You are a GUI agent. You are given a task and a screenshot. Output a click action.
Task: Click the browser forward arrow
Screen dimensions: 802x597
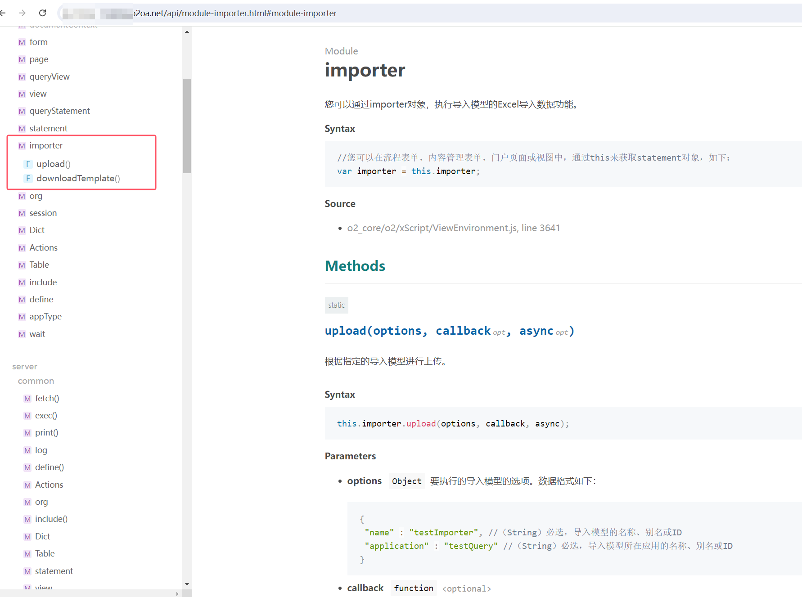click(22, 13)
